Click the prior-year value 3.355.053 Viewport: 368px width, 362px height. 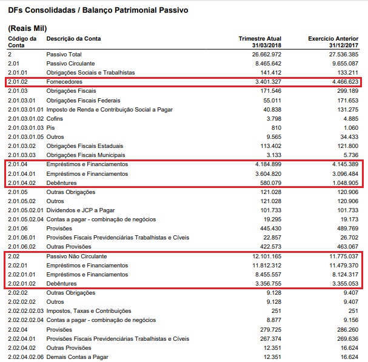[x=345, y=284]
